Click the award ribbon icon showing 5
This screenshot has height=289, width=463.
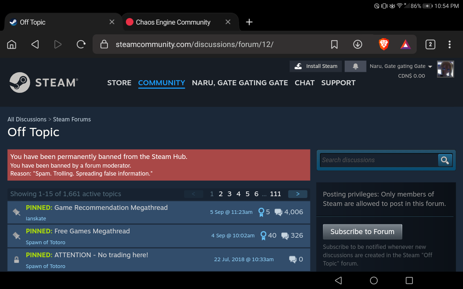pos(261,212)
